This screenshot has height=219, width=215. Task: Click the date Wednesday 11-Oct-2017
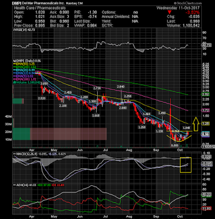pyautogui.click(x=178, y=8)
